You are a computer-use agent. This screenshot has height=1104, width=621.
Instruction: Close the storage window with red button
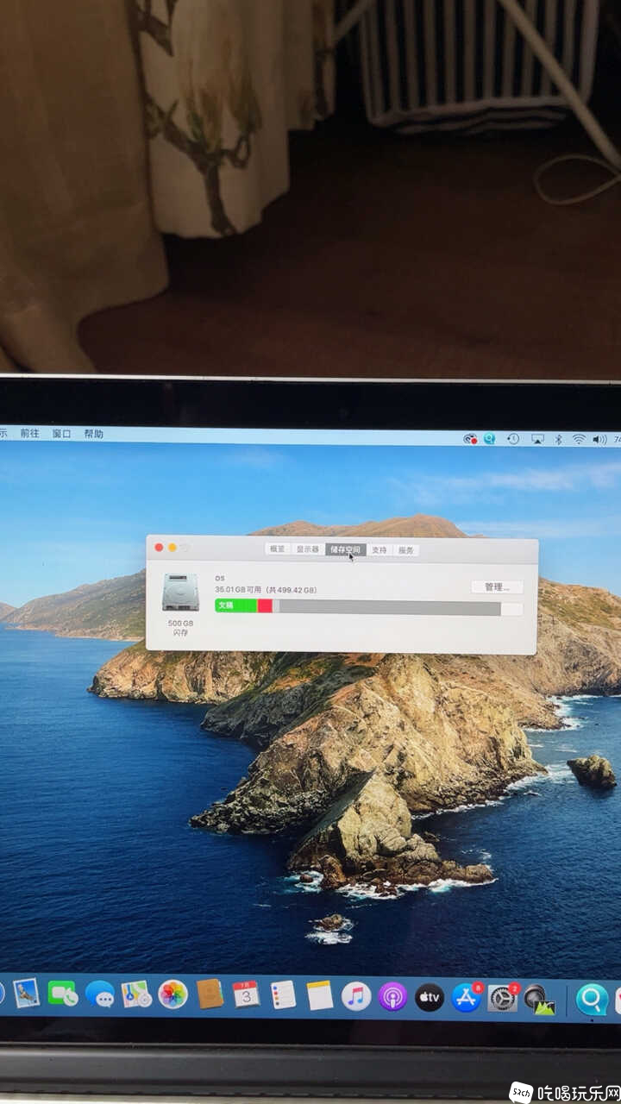[159, 548]
